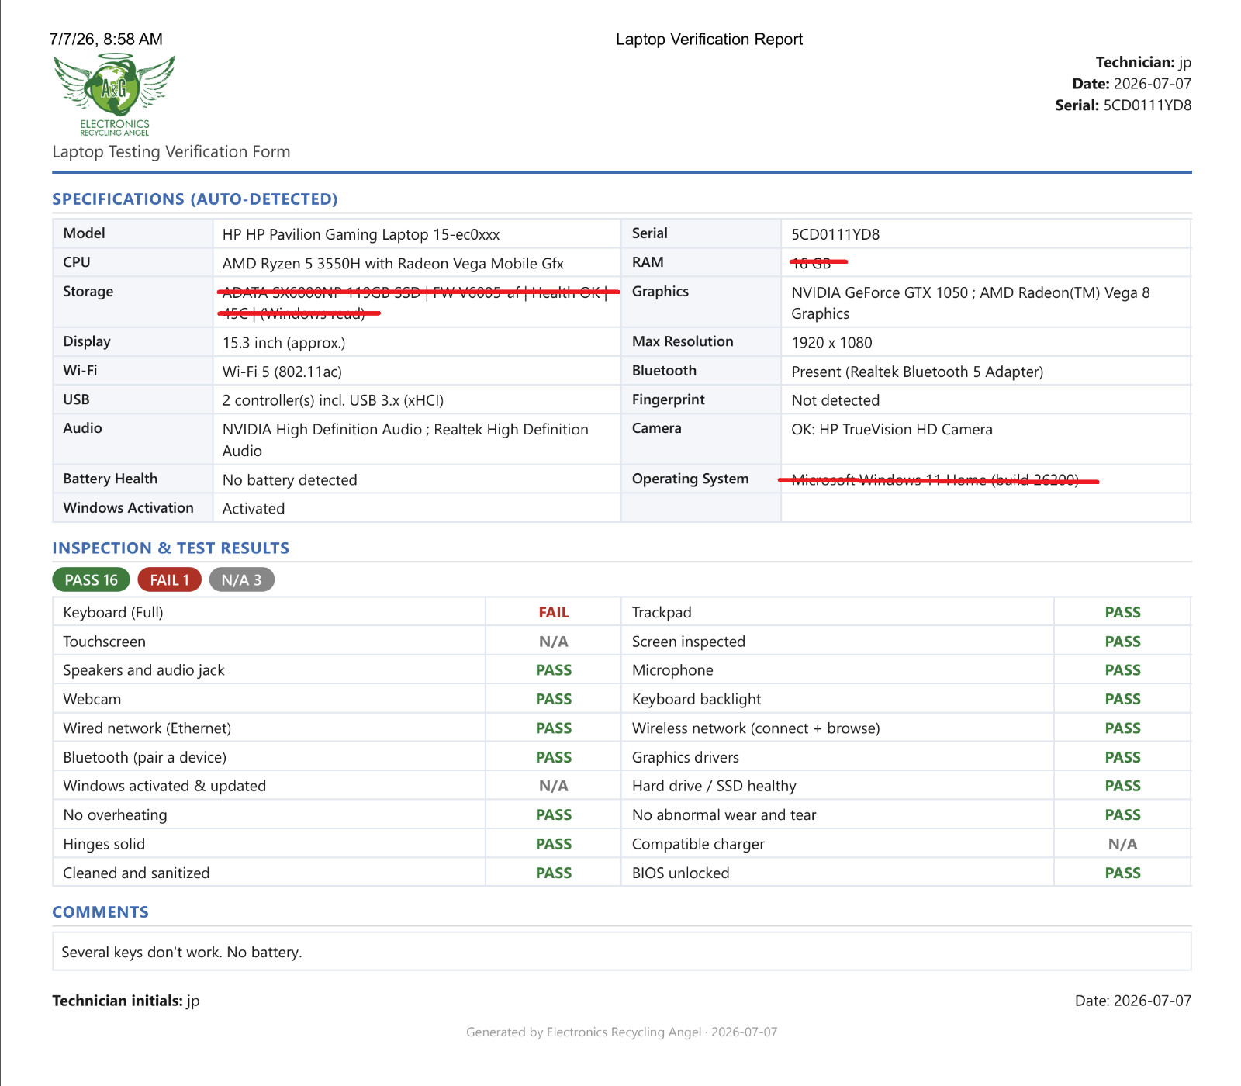Click the BIOS unlocked PASS result
The width and height of the screenshot is (1241, 1086).
click(x=1122, y=873)
